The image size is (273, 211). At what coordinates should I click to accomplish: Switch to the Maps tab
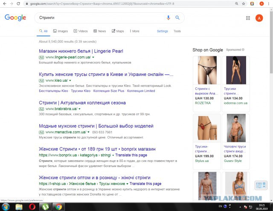[118, 31]
